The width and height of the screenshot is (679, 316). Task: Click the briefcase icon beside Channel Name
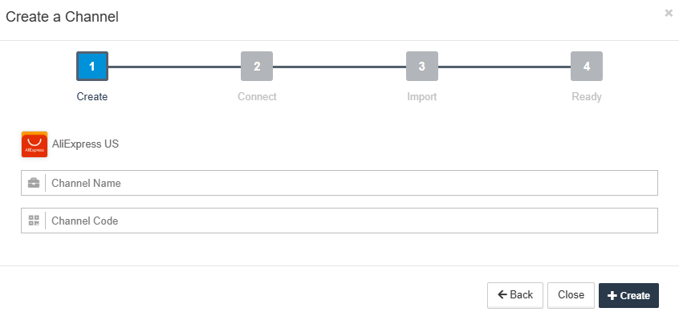point(34,183)
